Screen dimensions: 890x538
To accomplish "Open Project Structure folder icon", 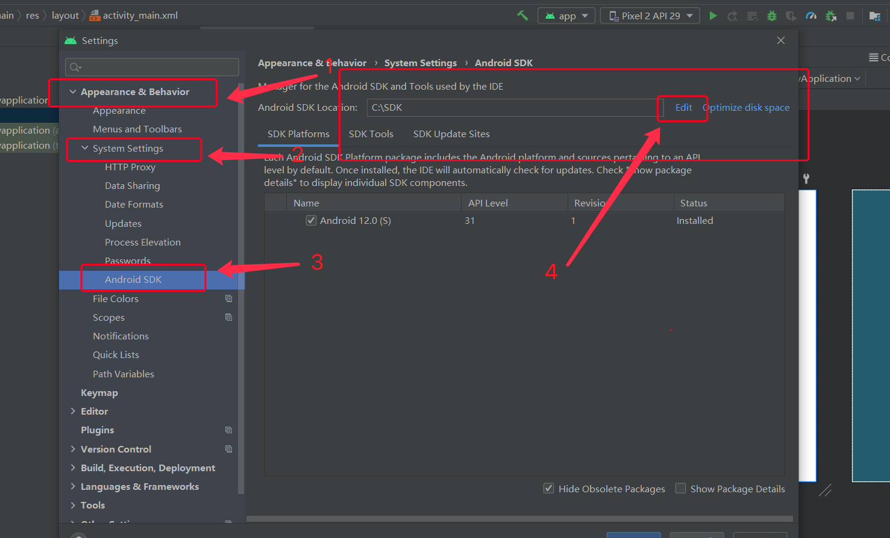I will click(875, 16).
